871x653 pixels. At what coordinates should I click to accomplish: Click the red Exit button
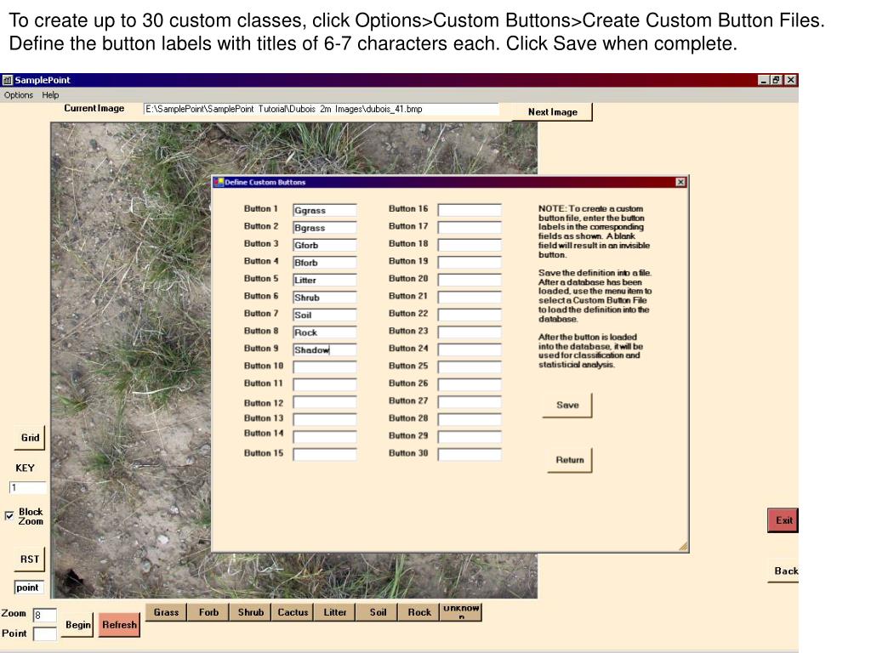click(x=783, y=520)
